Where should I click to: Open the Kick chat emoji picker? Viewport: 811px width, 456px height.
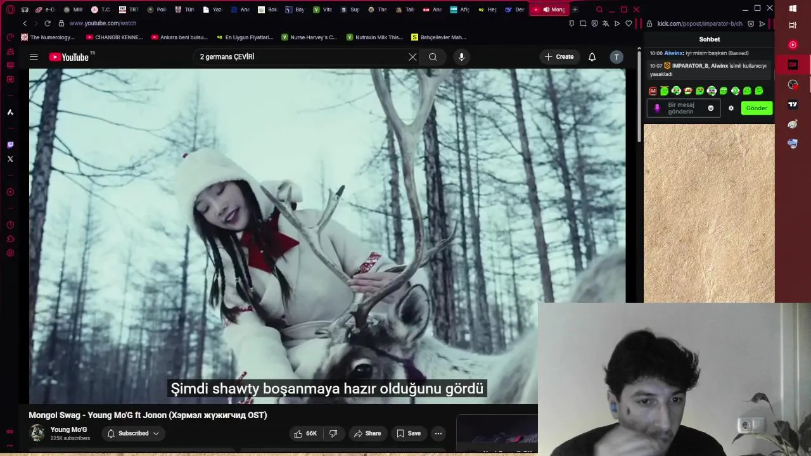tap(711, 108)
